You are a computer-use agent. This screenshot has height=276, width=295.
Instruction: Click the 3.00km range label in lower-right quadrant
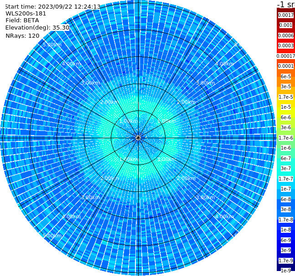205,197
